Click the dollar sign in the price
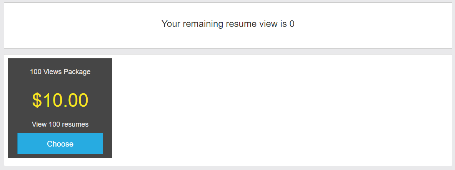Image resolution: width=455 pixels, height=170 pixels. click(x=37, y=100)
